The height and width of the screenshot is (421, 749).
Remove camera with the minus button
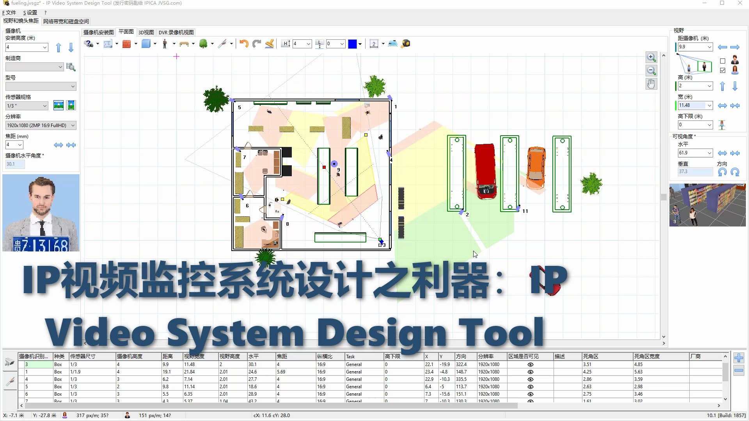click(739, 370)
